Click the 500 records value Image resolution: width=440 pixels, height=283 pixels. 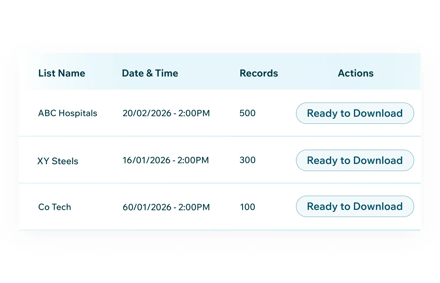click(x=247, y=113)
